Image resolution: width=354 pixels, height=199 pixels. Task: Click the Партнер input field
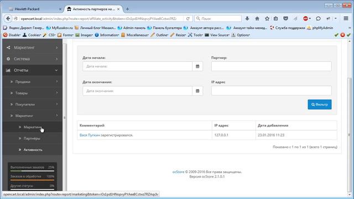(272, 66)
